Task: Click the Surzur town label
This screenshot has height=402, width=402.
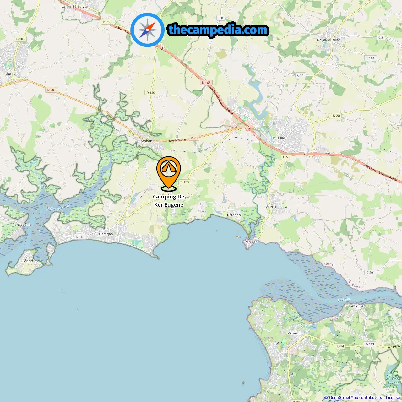Action: point(11,74)
